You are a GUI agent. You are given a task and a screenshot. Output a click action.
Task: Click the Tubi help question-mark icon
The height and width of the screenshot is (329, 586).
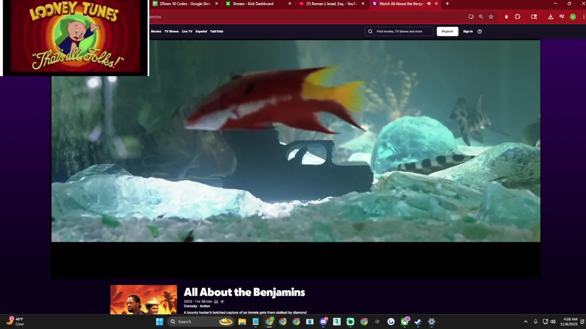point(479,32)
